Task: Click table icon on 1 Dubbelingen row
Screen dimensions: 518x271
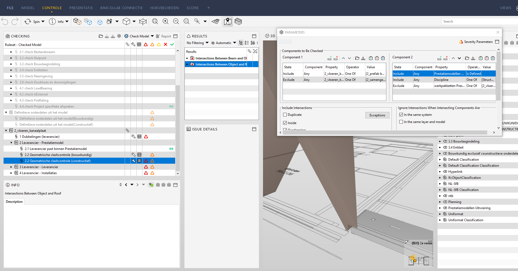Action: click(140, 136)
